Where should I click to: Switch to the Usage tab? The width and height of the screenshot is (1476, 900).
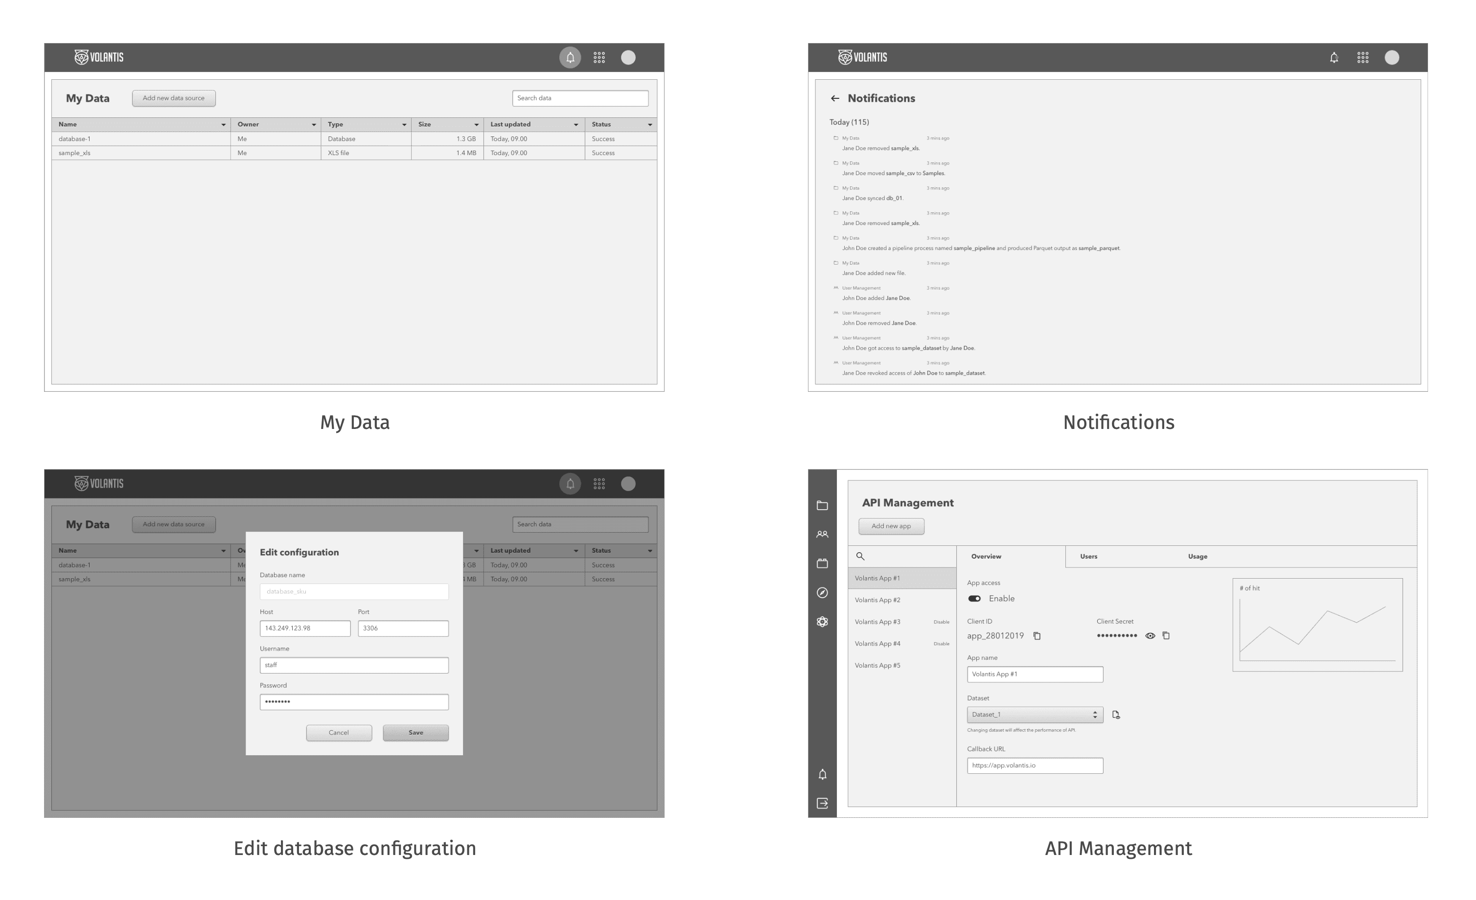pos(1197,556)
